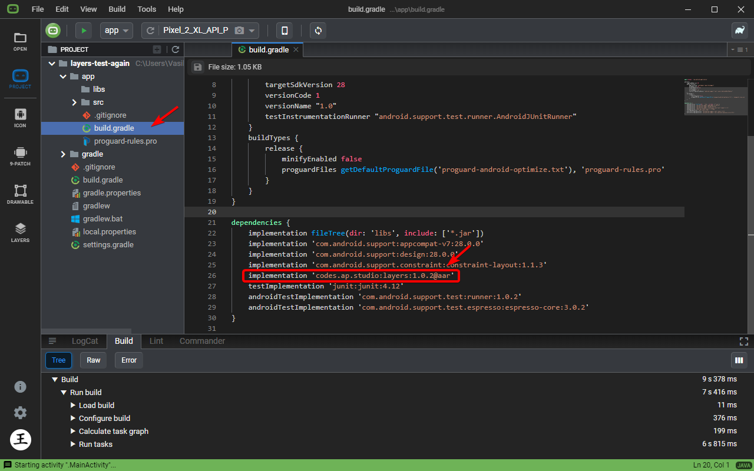
Task: Maximize the bottom panel
Action: pos(743,341)
